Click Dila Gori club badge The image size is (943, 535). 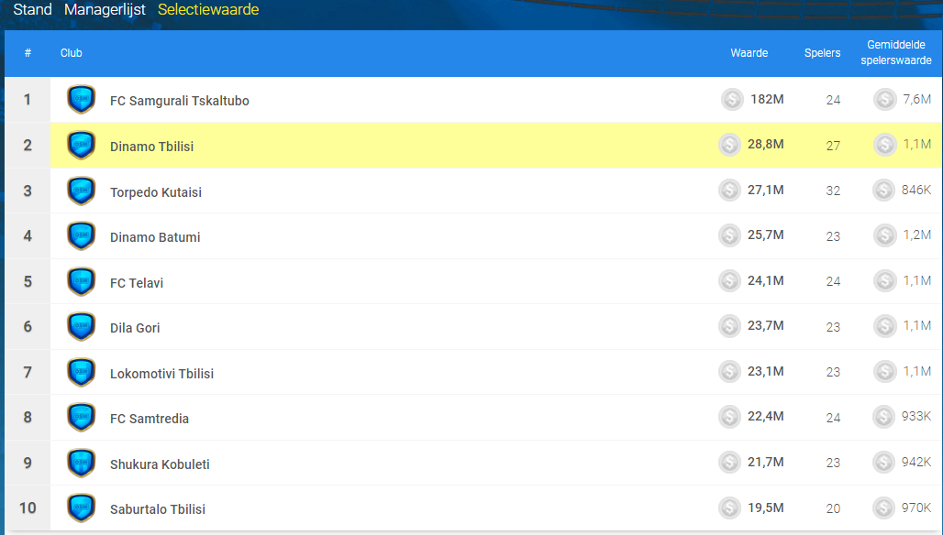tap(82, 326)
